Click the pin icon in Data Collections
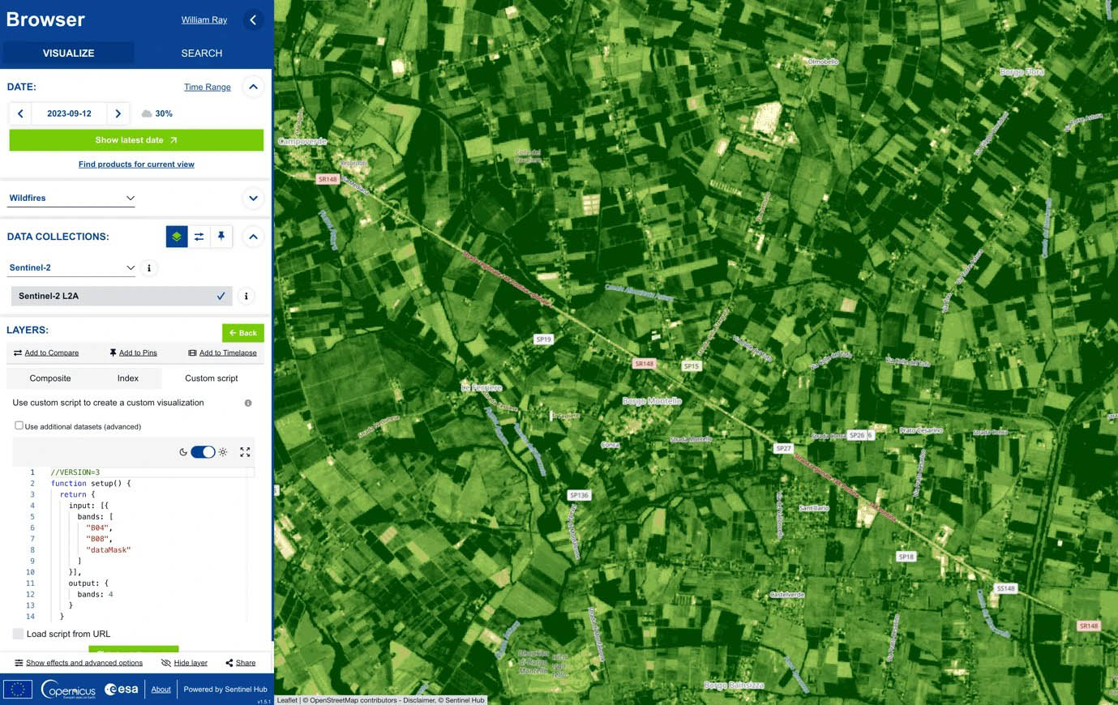1118x705 pixels. pos(221,237)
